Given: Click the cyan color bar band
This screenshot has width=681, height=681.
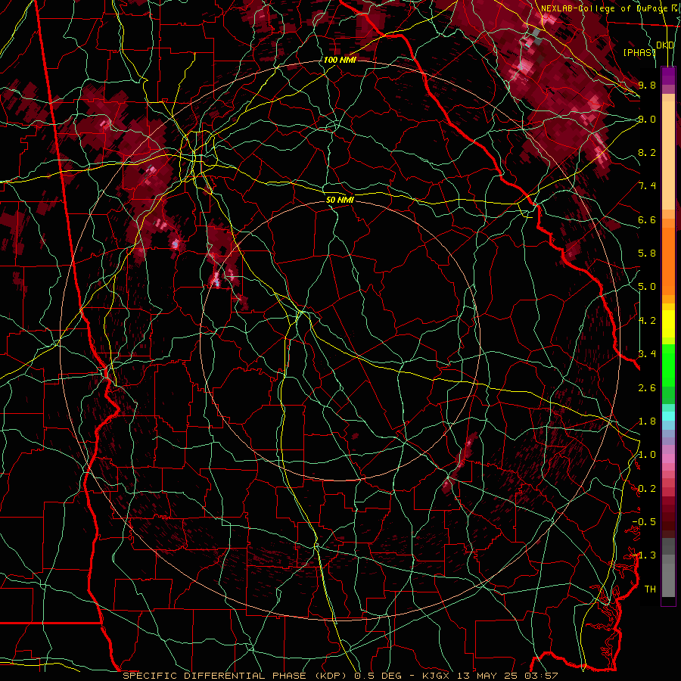Looking at the screenshot, I should 668,415.
